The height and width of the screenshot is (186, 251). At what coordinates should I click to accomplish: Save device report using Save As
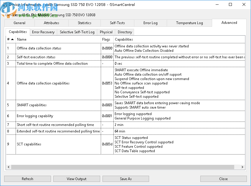click(x=125, y=179)
